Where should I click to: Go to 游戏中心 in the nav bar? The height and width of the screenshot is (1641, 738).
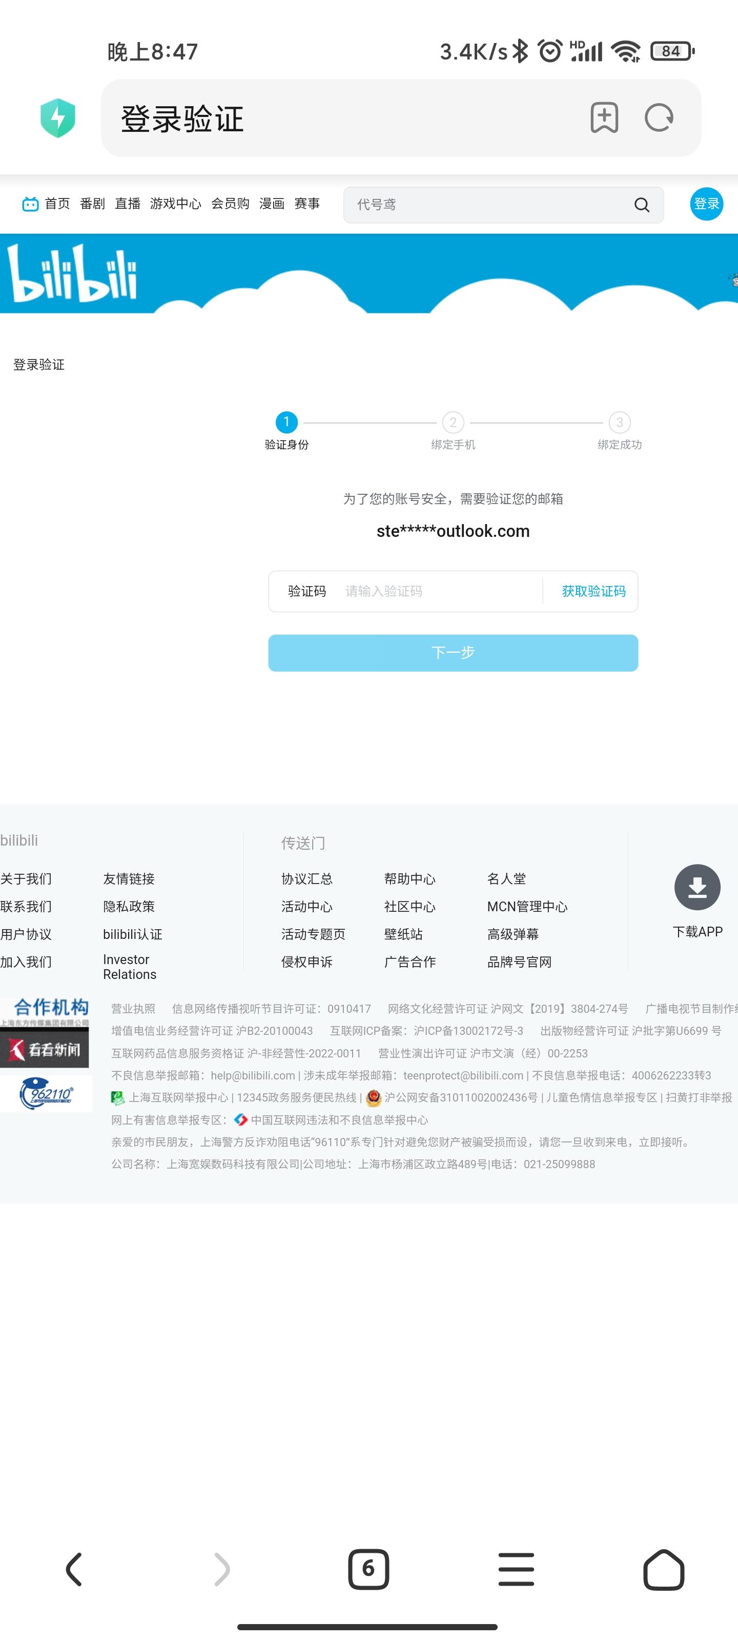coord(176,204)
